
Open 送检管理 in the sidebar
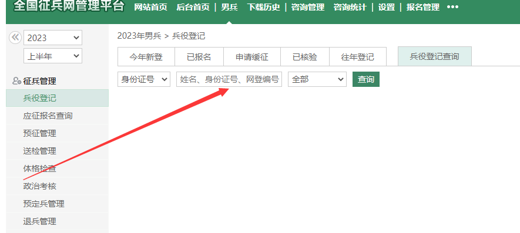pos(58,151)
